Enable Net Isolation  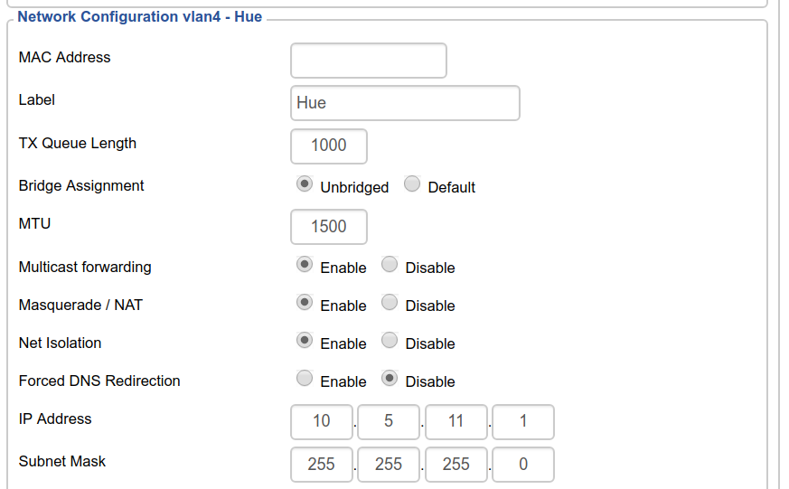tap(305, 341)
